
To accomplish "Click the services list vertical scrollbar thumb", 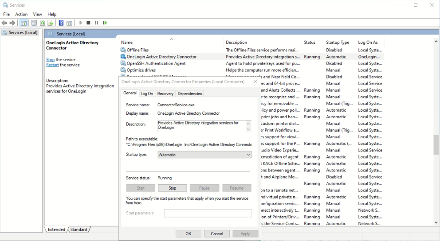I will pos(436,144).
